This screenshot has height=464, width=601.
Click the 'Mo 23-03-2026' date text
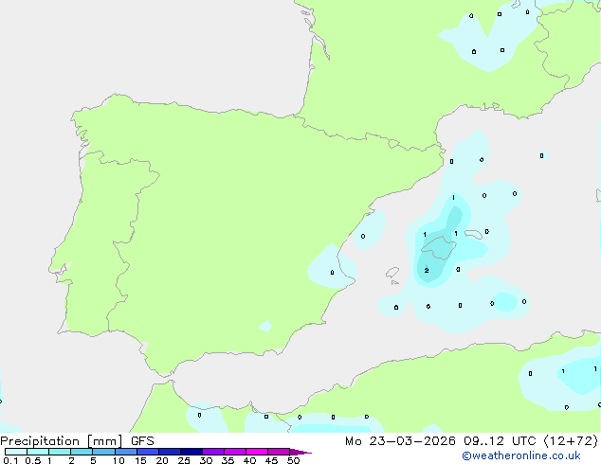(x=400, y=441)
